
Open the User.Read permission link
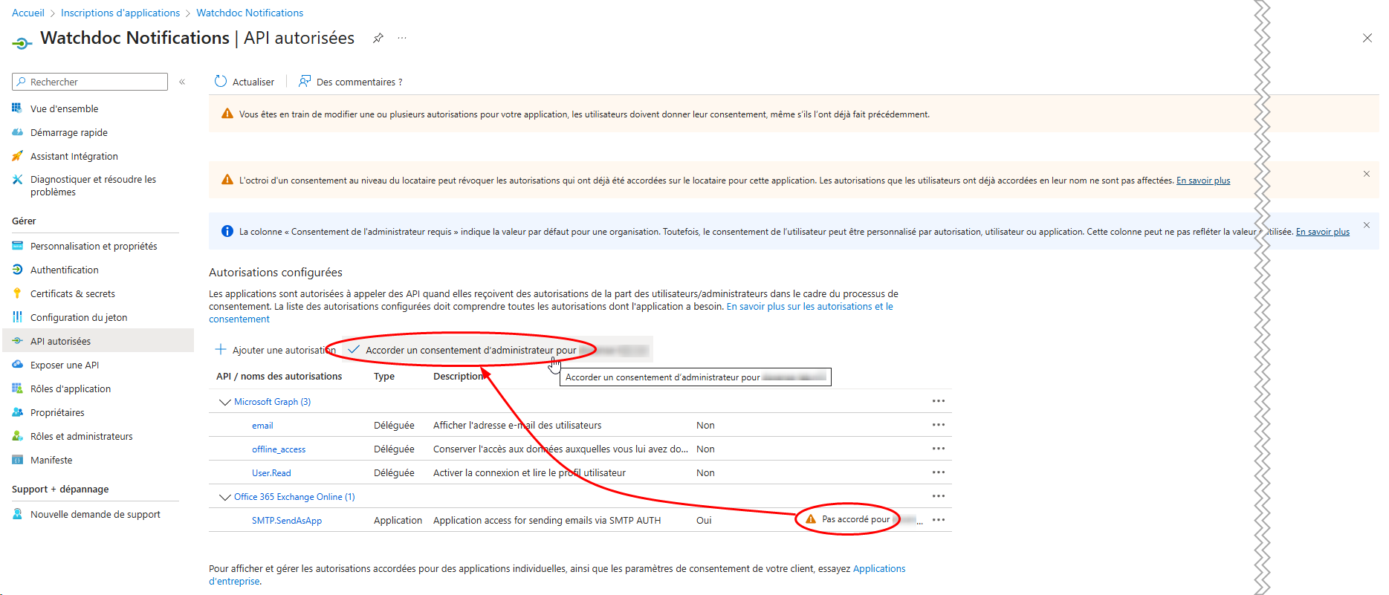click(271, 473)
